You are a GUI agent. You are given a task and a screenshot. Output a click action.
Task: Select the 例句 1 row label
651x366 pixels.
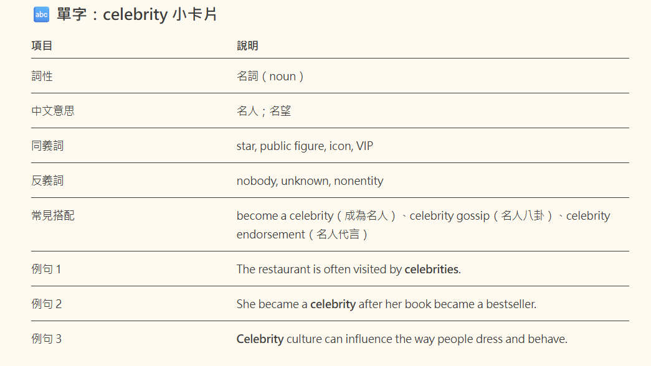point(46,270)
